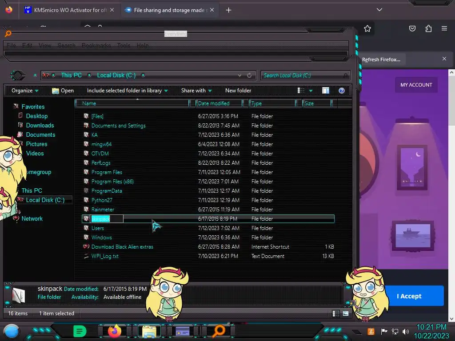Sort by Name column header
The width and height of the screenshot is (455, 341).
pos(132,103)
